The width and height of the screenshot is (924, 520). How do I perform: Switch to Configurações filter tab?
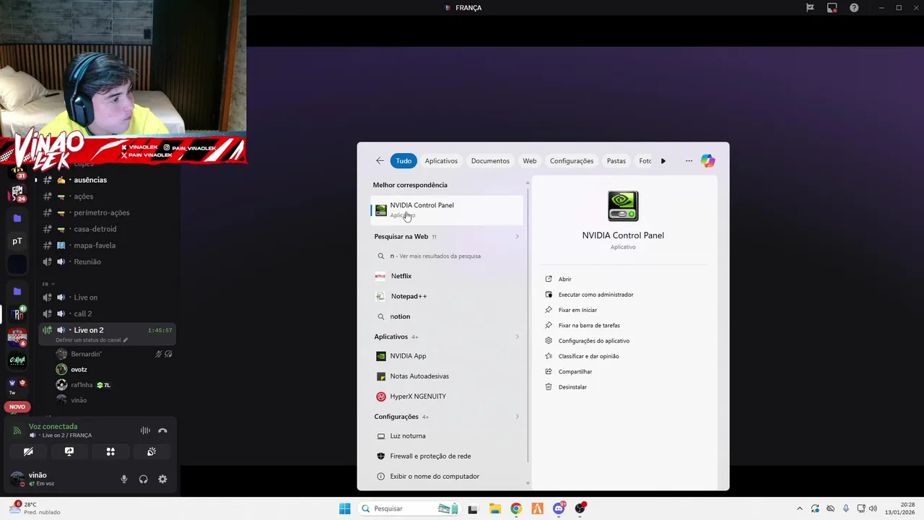pyautogui.click(x=572, y=161)
